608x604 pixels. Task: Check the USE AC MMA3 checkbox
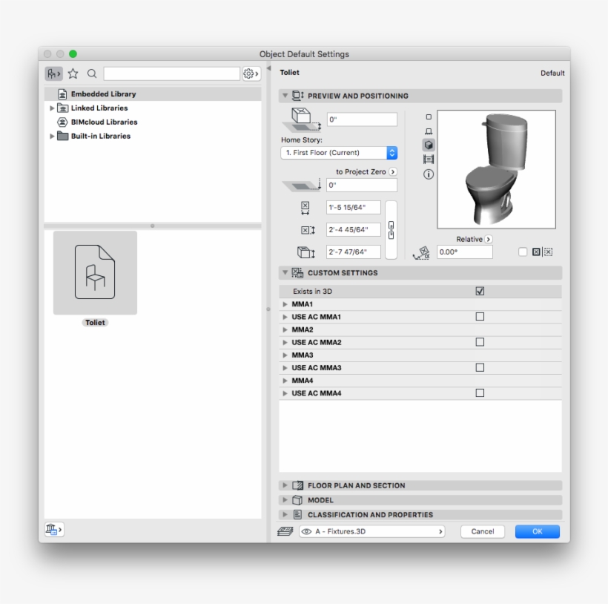pyautogui.click(x=480, y=367)
